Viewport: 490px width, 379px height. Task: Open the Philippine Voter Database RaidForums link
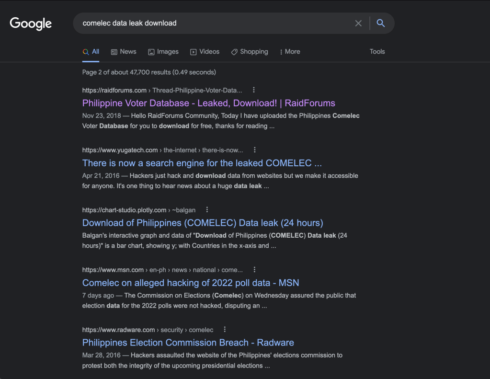point(208,103)
